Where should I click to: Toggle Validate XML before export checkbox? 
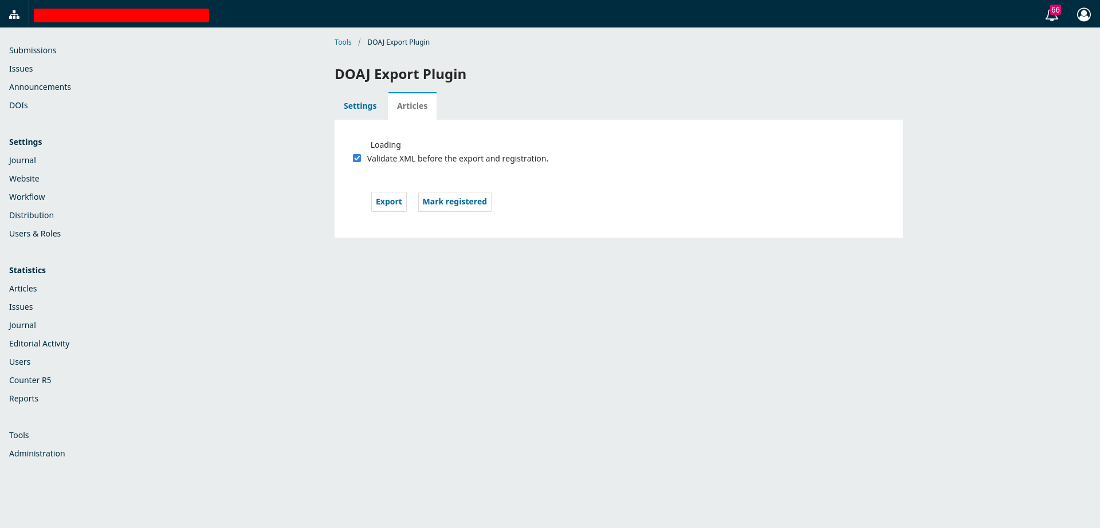click(x=357, y=158)
